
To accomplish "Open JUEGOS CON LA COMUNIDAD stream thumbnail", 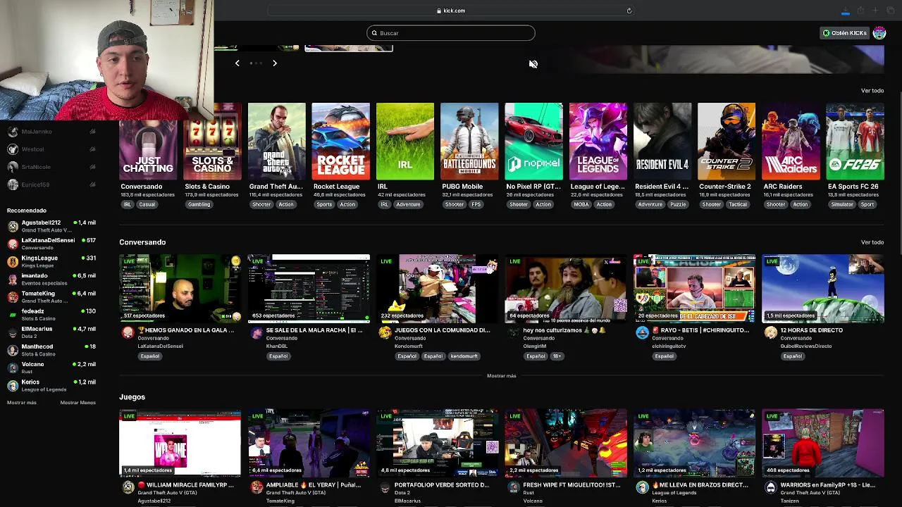I will click(x=438, y=289).
